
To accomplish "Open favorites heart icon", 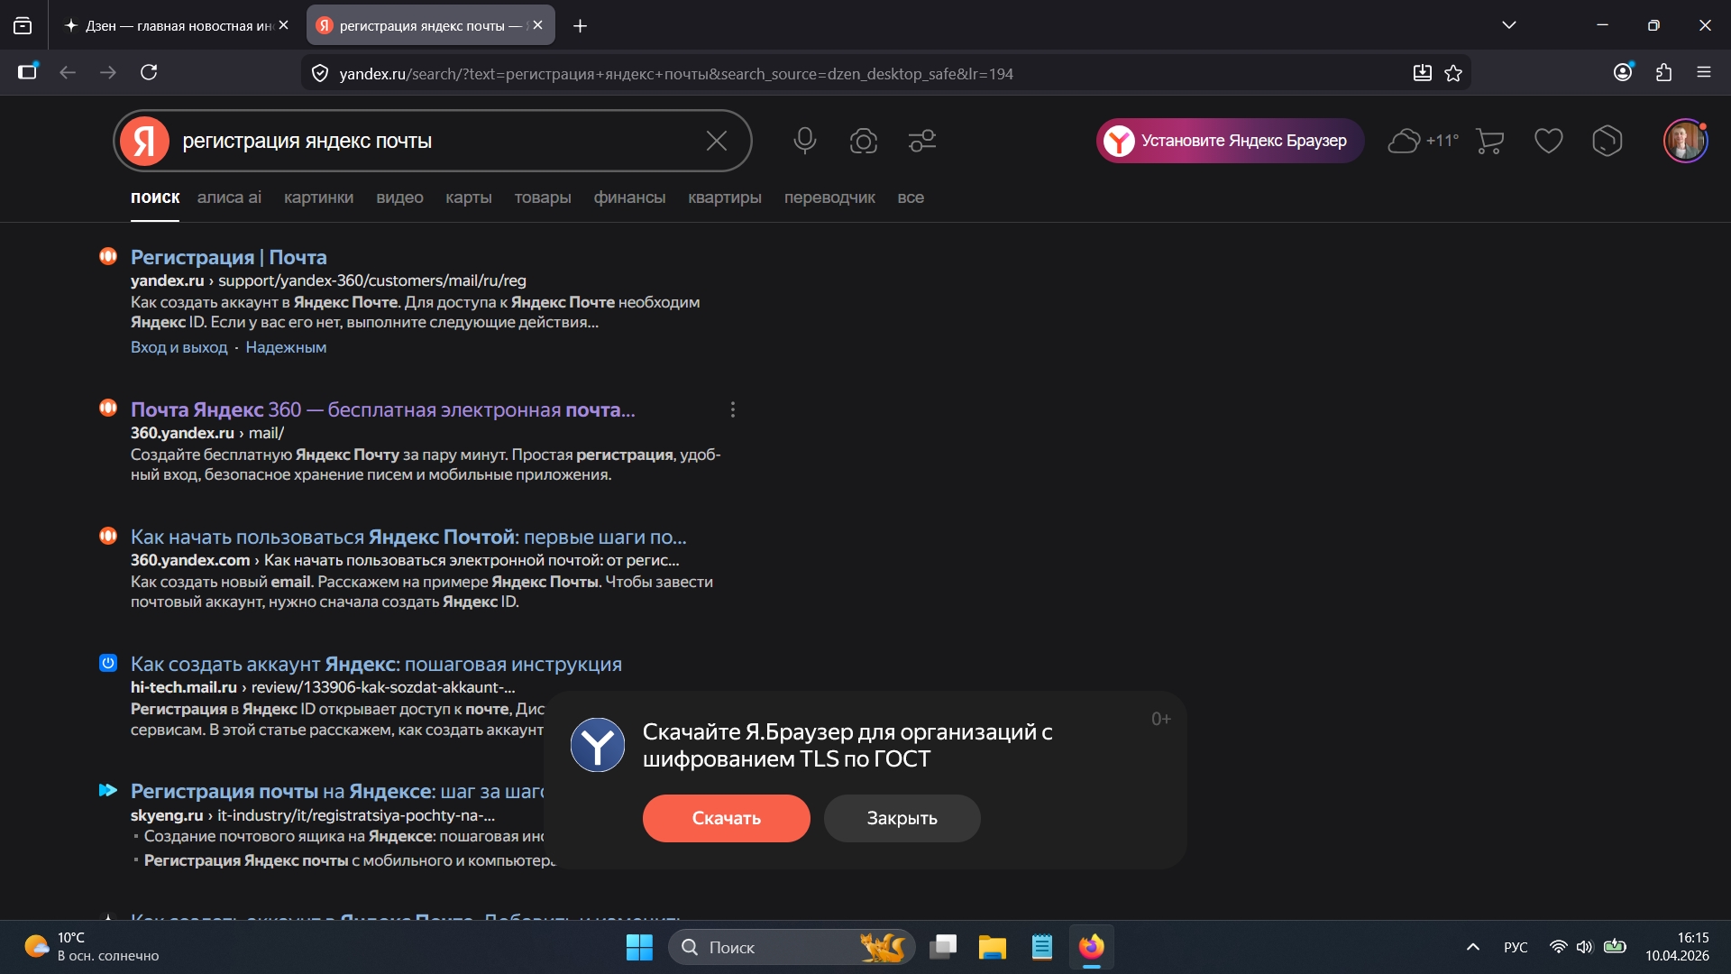I will coord(1548,141).
